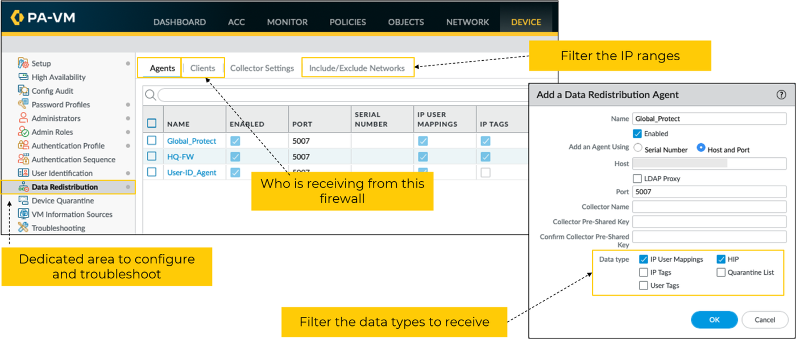Choose the Serial Number radio option

(x=638, y=148)
